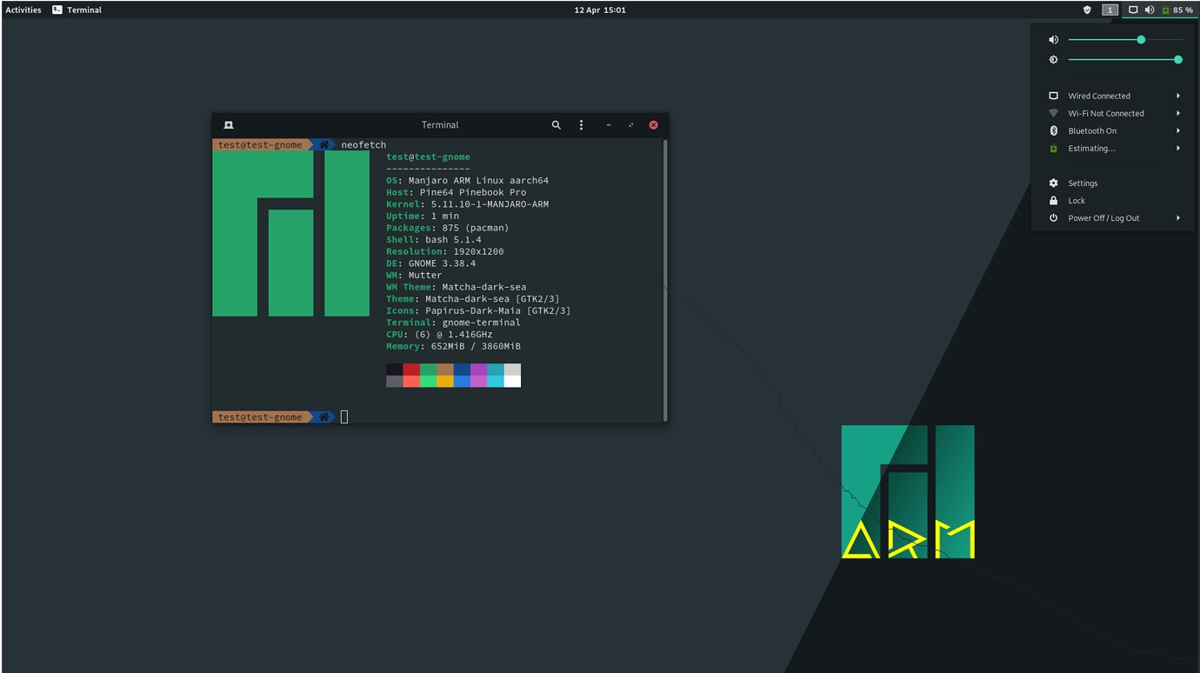Click the Memory: 652MiB / 3860MiB line

(454, 346)
